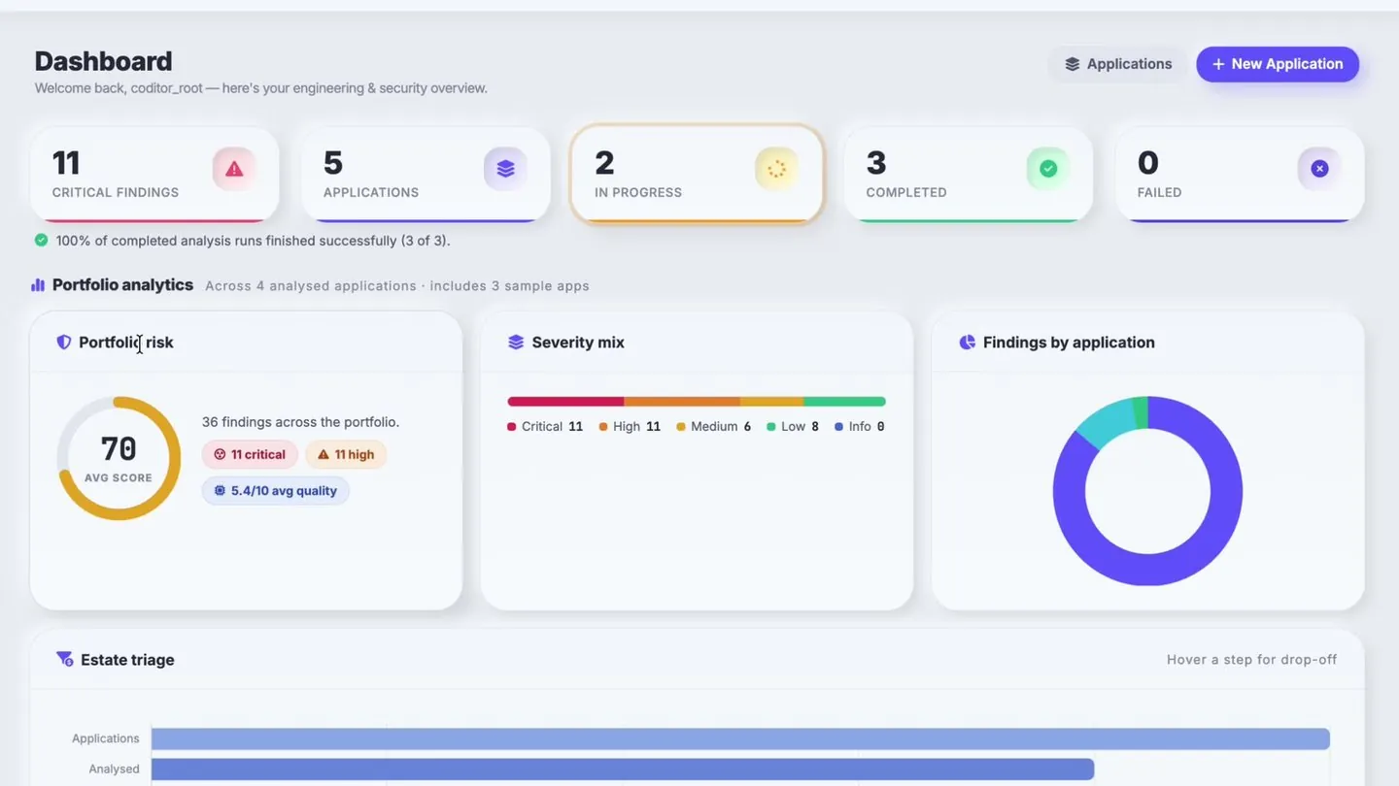Click the 'Hover a step for drop-off' hint
Screen dimensions: 1399x786
(1251, 660)
